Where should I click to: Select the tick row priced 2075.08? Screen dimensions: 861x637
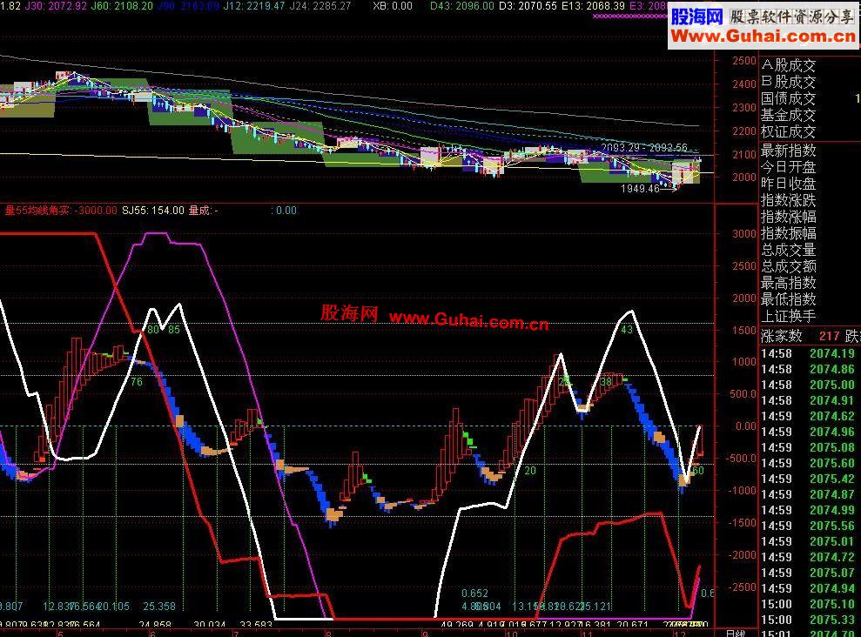coord(810,447)
